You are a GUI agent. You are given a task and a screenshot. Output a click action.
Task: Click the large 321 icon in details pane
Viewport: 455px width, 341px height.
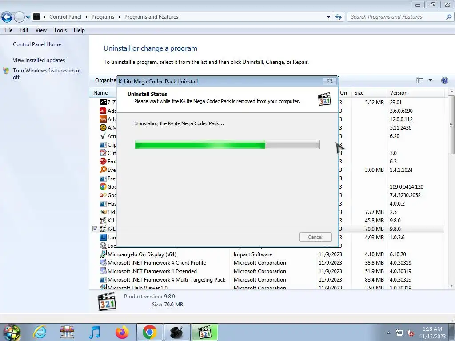click(x=107, y=301)
